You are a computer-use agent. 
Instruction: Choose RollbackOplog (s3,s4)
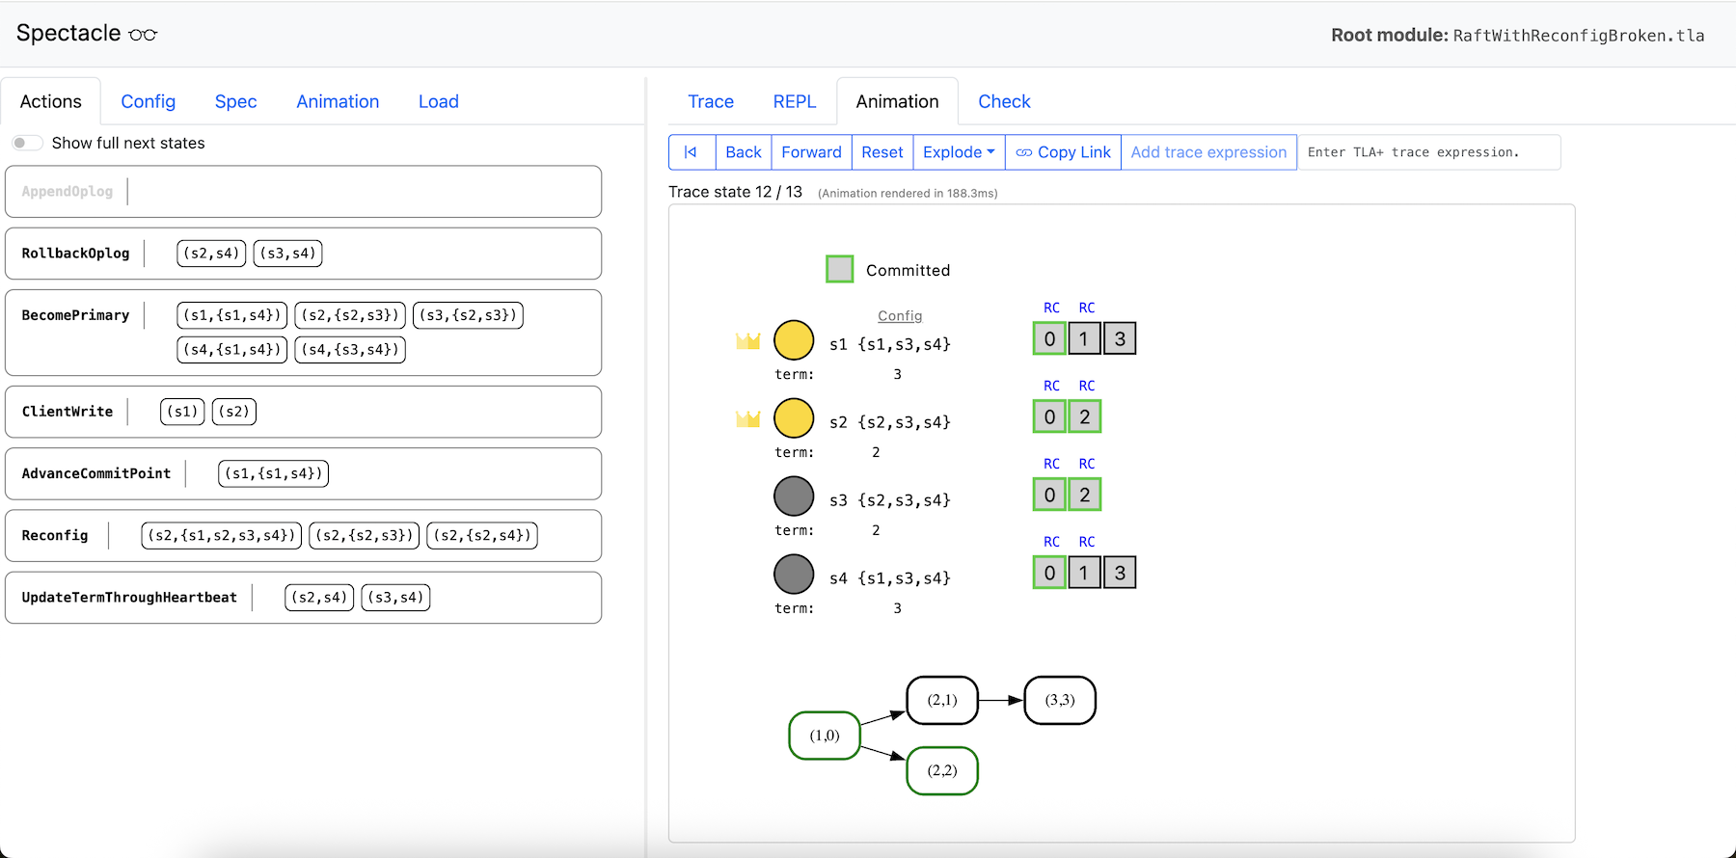[287, 254]
